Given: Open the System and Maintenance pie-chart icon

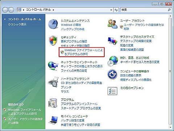Looking at the screenshot, I should tap(53, 24).
